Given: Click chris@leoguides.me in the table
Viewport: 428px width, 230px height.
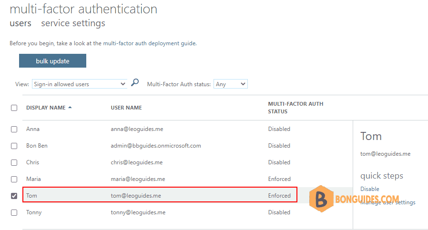Looking at the screenshot, I should pos(136,162).
